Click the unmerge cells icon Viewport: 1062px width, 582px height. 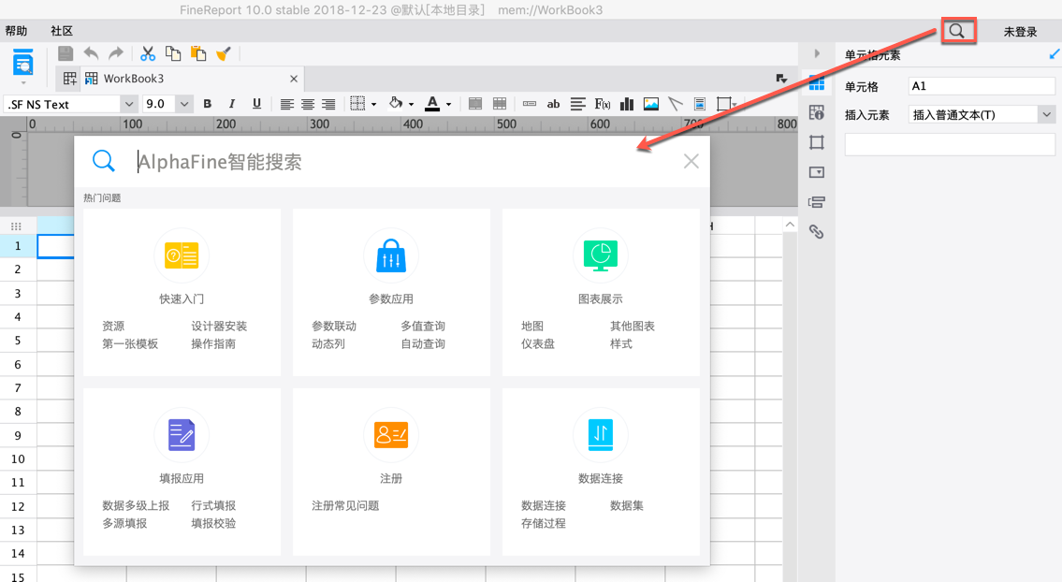tap(500, 104)
